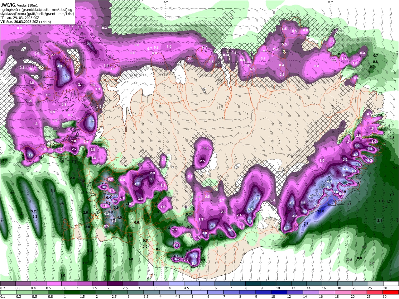Click the "6.1" snowfall value on the map

pyautogui.click(x=354, y=171)
